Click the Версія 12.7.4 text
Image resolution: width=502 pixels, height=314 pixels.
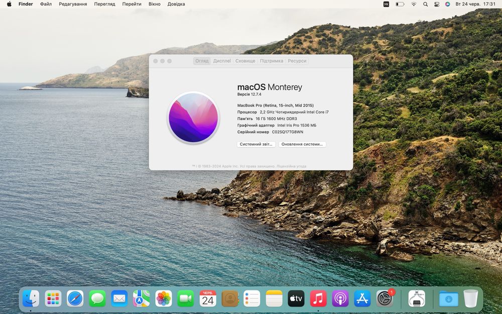tap(249, 94)
